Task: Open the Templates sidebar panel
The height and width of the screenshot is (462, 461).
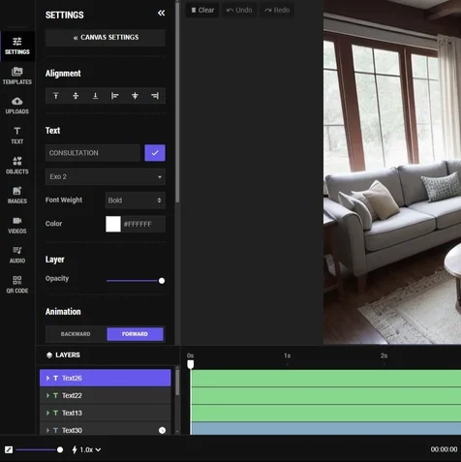Action: coord(17,76)
